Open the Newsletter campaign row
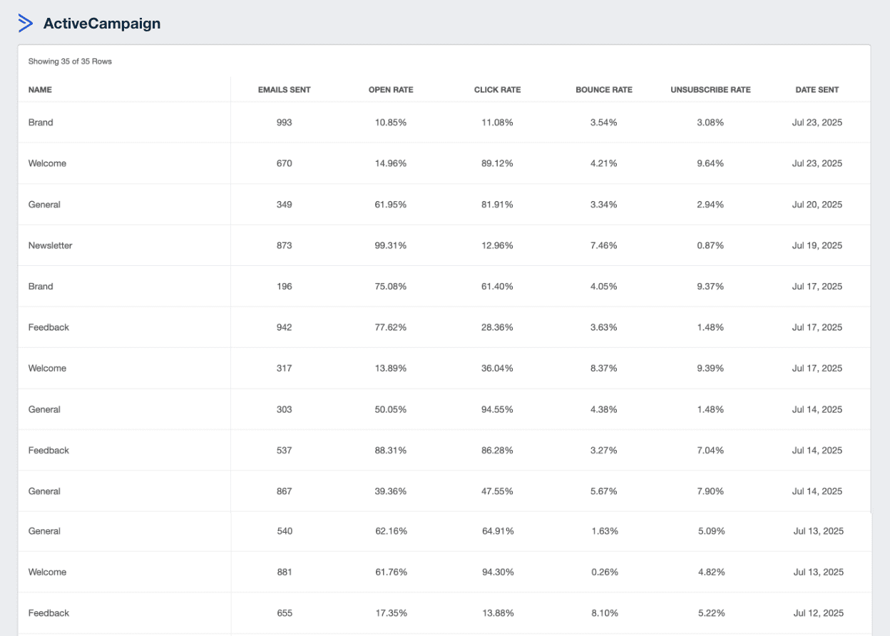This screenshot has height=636, width=890. point(50,245)
